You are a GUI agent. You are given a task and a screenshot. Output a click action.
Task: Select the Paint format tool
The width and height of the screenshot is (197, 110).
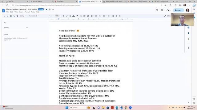pos(17,16)
